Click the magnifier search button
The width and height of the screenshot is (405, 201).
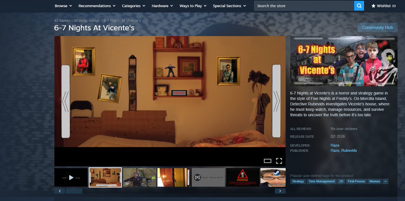tap(359, 6)
